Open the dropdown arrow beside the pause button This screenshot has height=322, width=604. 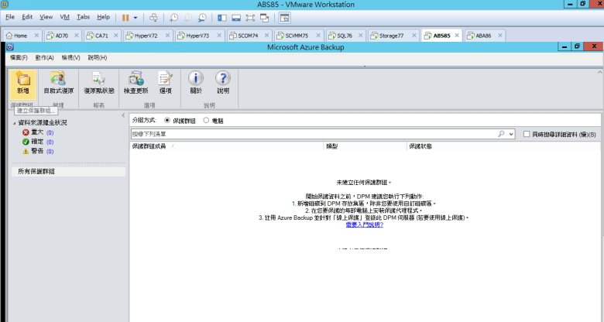[x=136, y=18]
